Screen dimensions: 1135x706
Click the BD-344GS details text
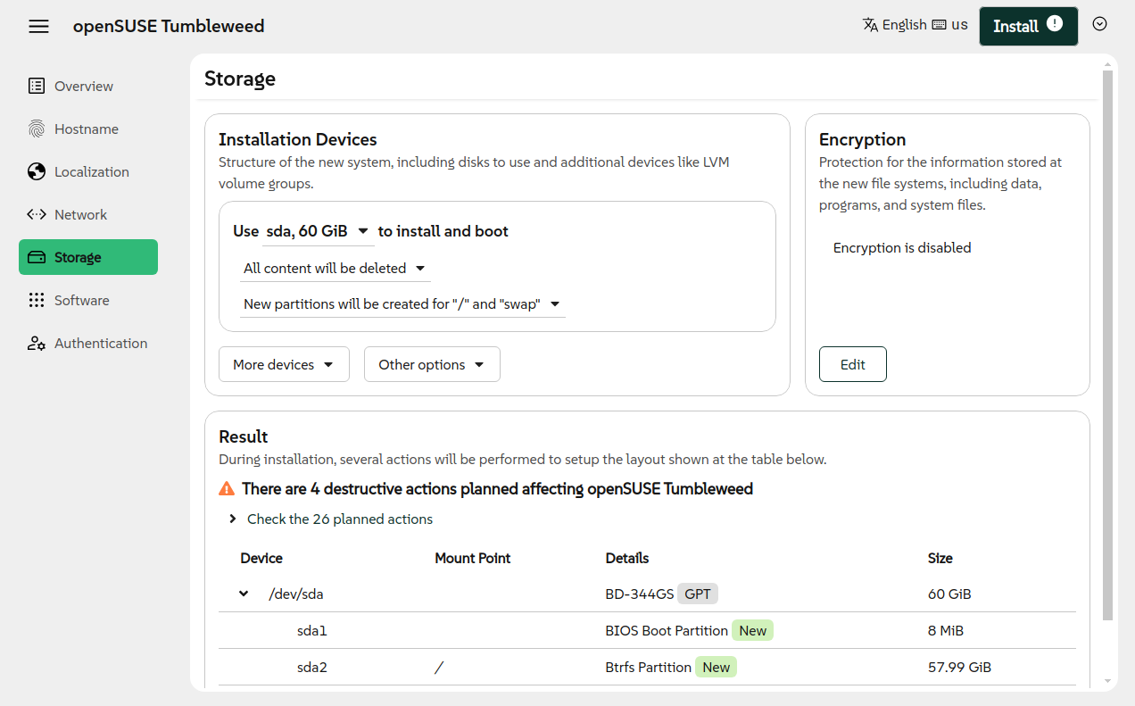pyautogui.click(x=639, y=594)
